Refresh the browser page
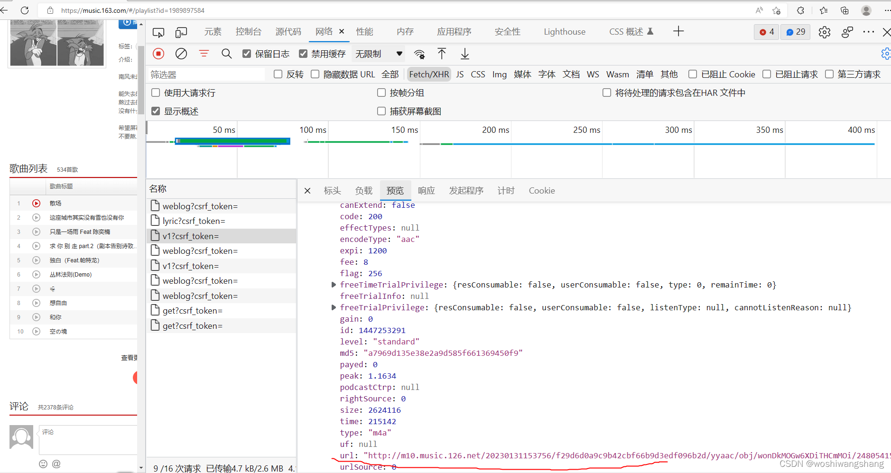The height and width of the screenshot is (473, 891). point(25,10)
